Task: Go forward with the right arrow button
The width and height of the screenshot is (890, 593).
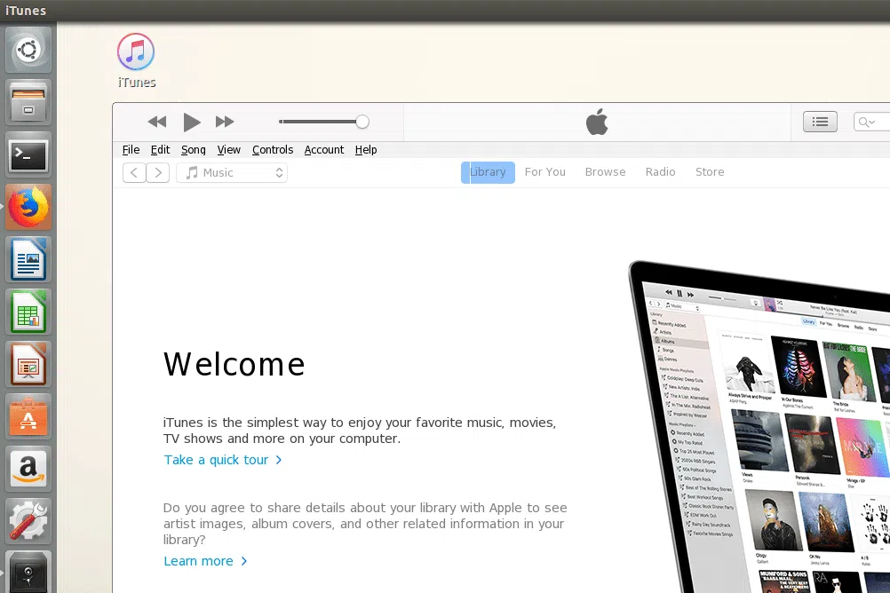Action: pyautogui.click(x=157, y=172)
